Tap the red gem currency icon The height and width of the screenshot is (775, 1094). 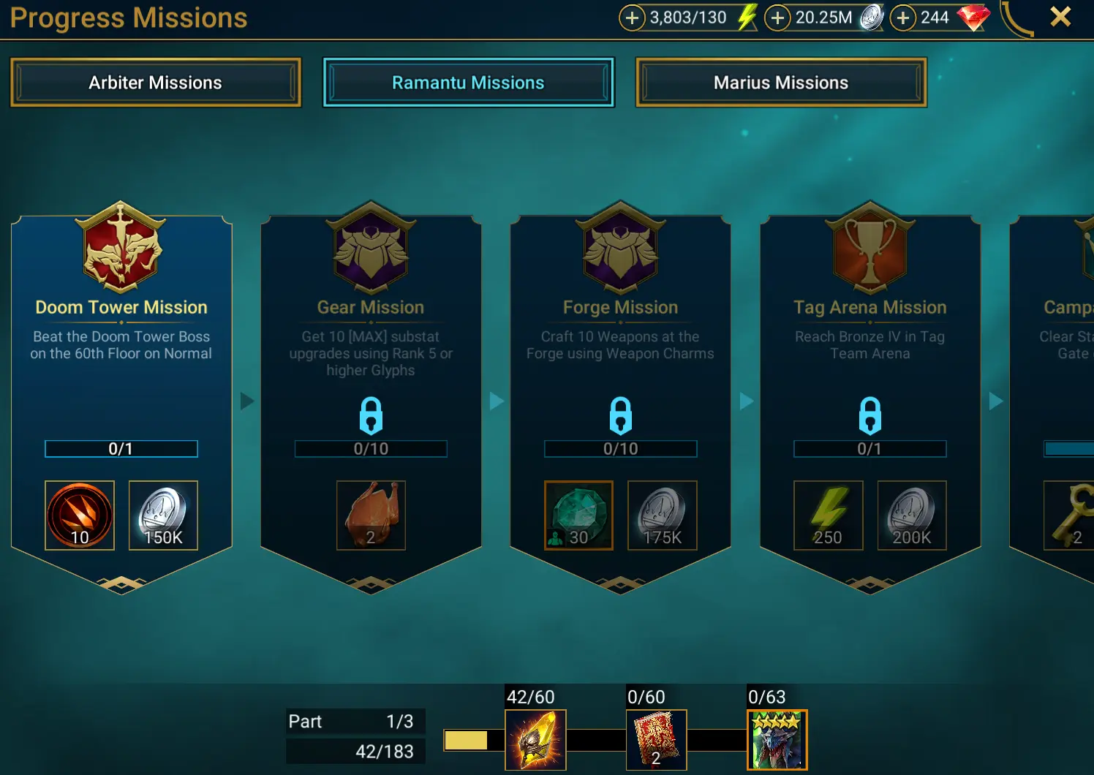pos(973,17)
